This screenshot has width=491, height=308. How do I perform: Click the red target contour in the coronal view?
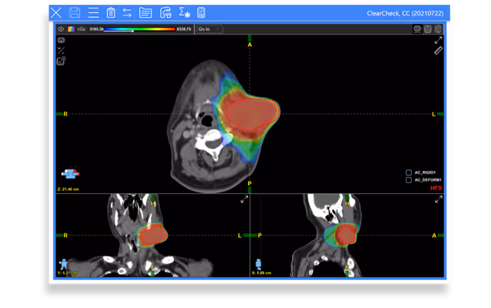(154, 235)
